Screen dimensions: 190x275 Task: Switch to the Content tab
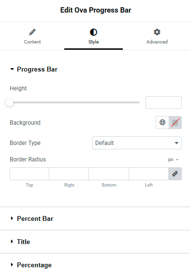point(32,36)
